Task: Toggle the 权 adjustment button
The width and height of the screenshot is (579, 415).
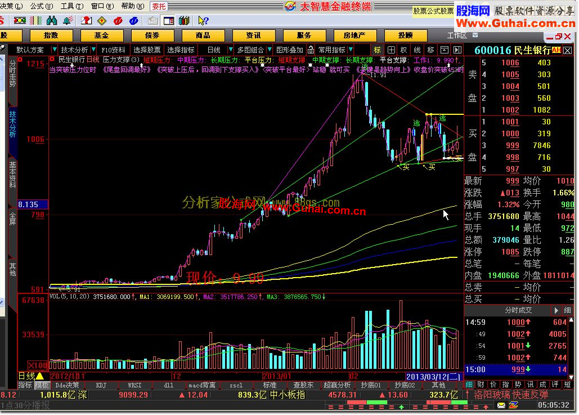Action: pyautogui.click(x=404, y=50)
